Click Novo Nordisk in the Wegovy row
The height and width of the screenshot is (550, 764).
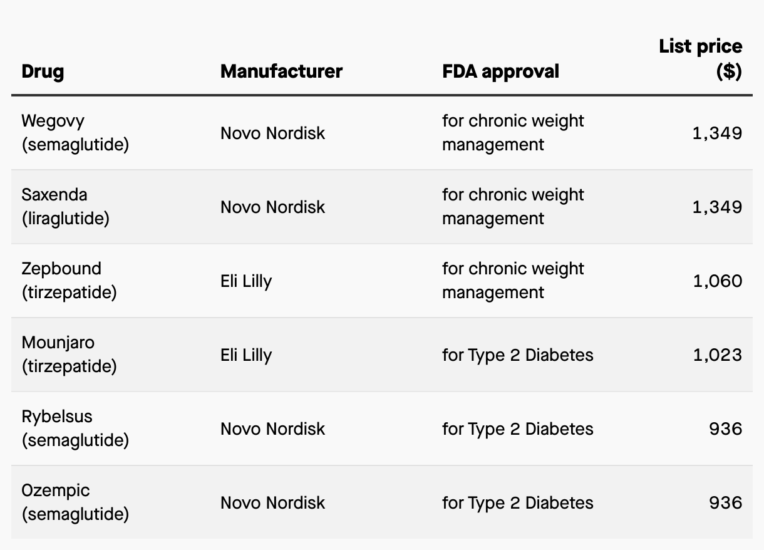pyautogui.click(x=272, y=133)
